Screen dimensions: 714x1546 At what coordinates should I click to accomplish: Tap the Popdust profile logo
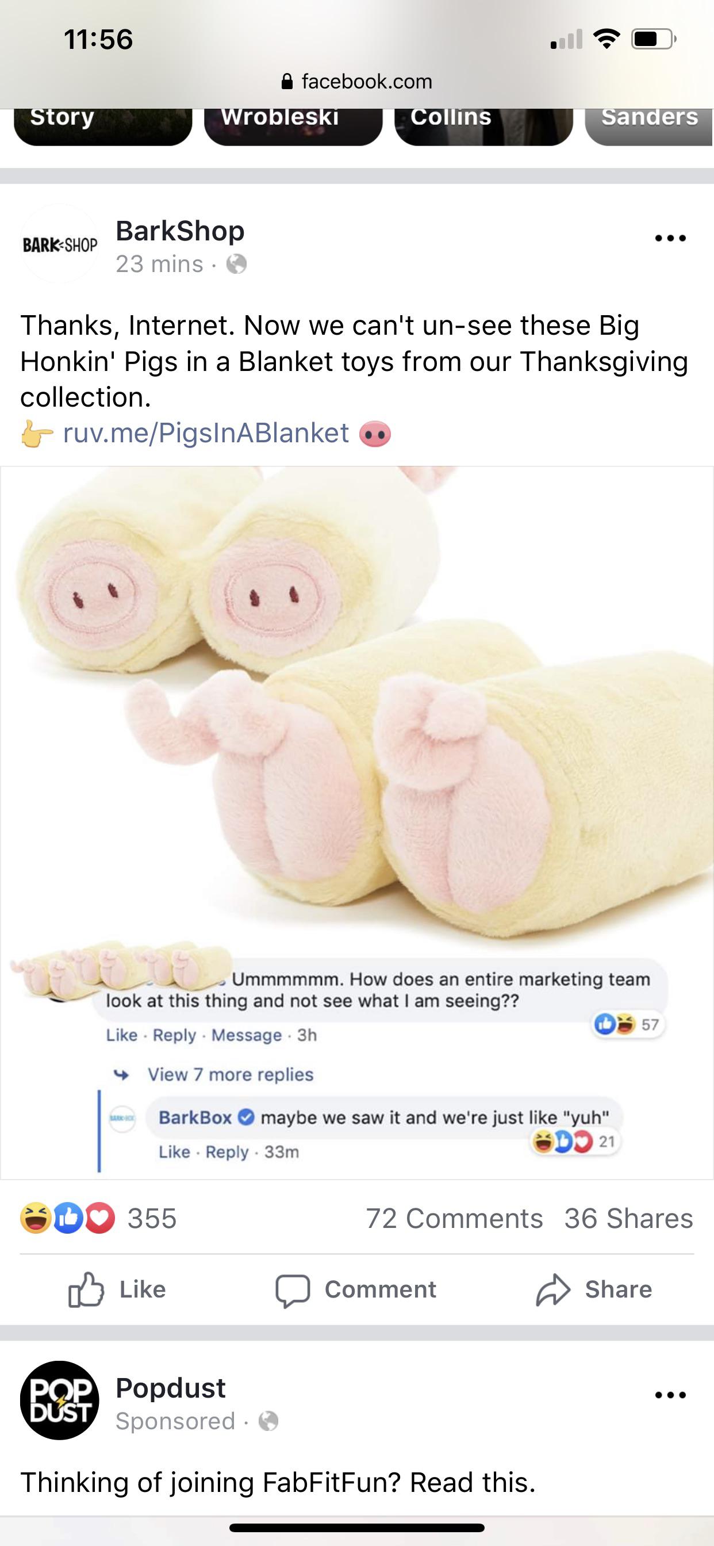59,1400
